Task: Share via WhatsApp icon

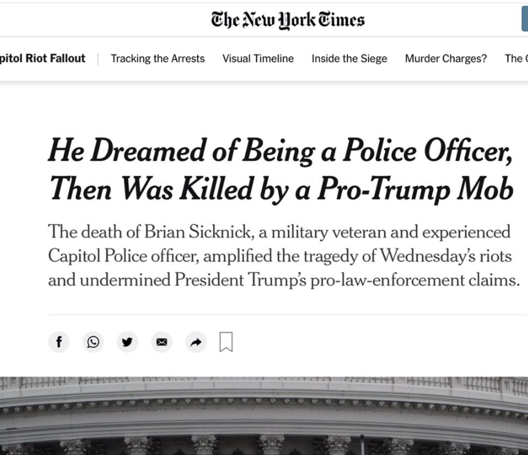Action: click(93, 342)
